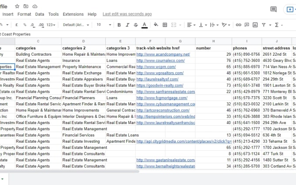The width and height of the screenshot is (296, 185).
Task: Select column C header
Action: pyautogui.click(x=38, y=41)
